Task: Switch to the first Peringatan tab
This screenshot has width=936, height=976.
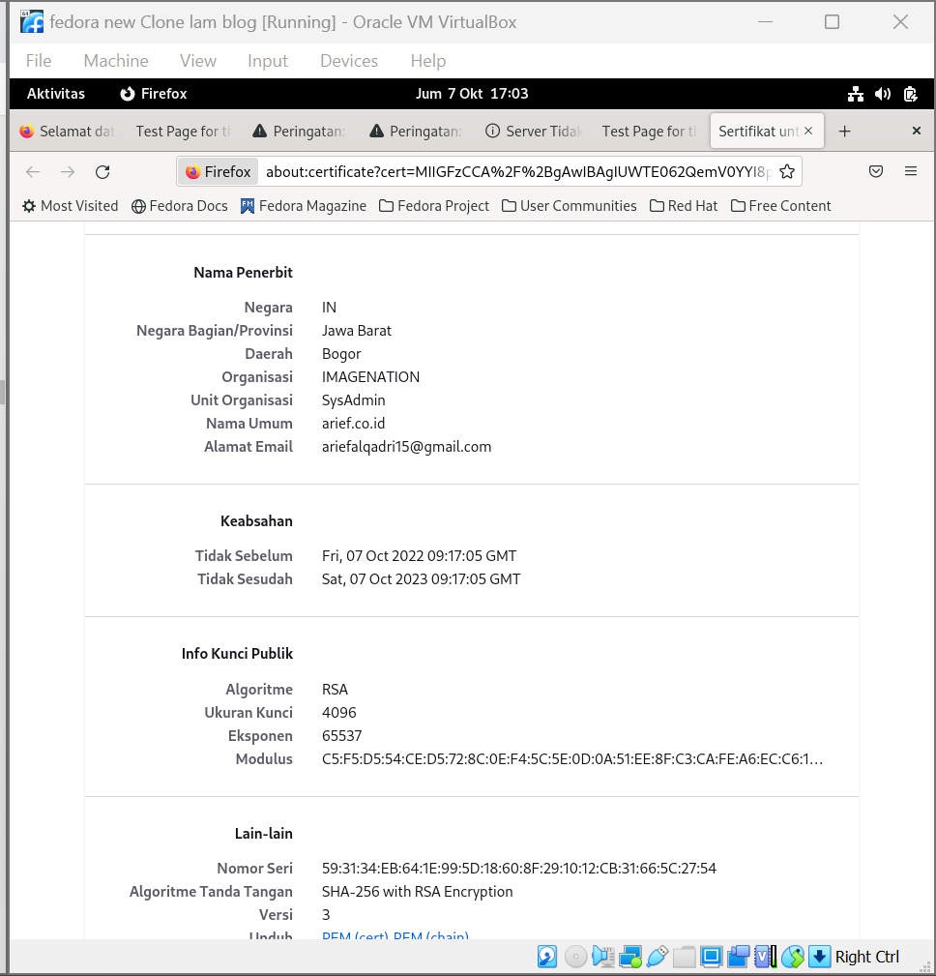Action: (x=299, y=132)
